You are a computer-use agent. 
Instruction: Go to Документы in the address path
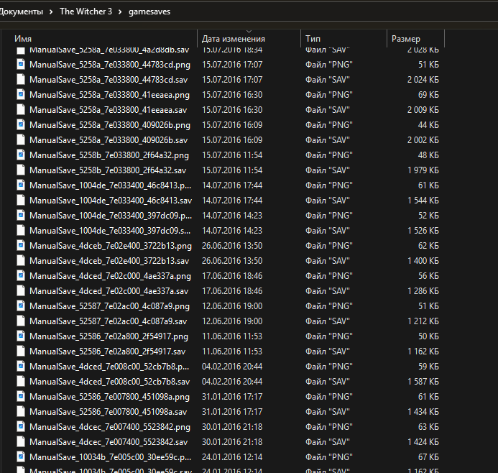[21, 12]
